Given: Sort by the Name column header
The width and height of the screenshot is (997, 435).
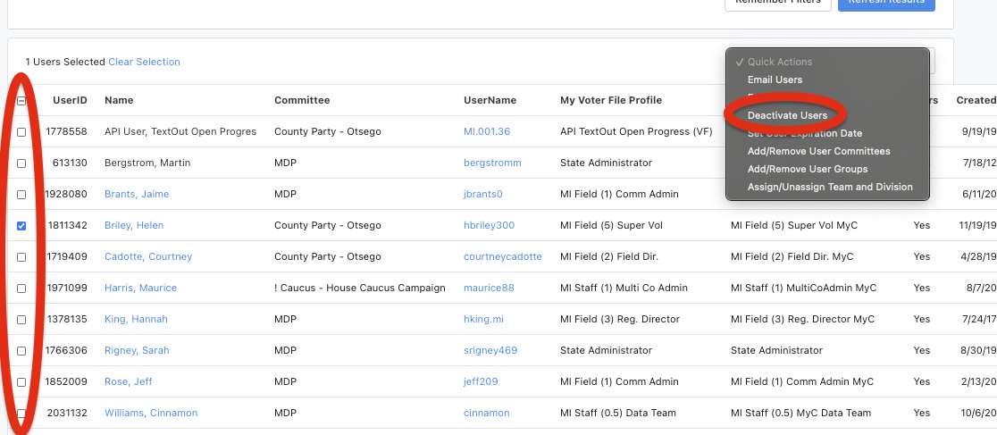Looking at the screenshot, I should (x=119, y=100).
